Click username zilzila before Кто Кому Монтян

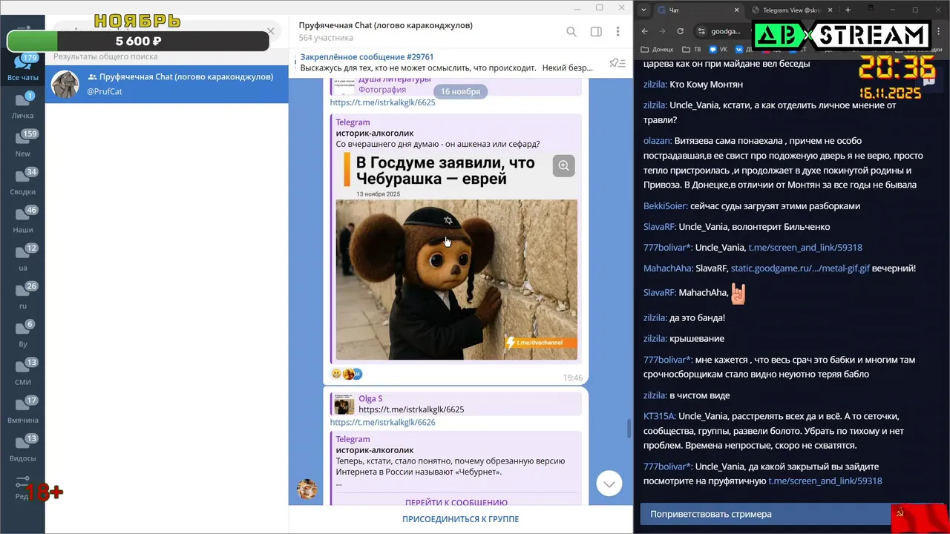pos(655,84)
